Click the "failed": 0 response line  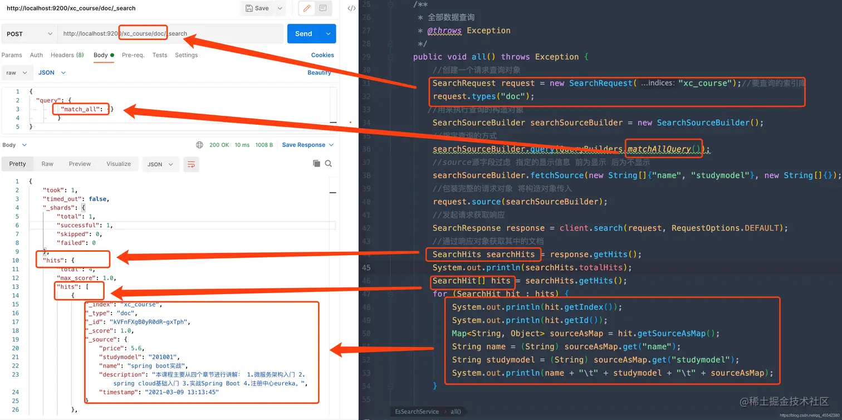tap(76, 243)
